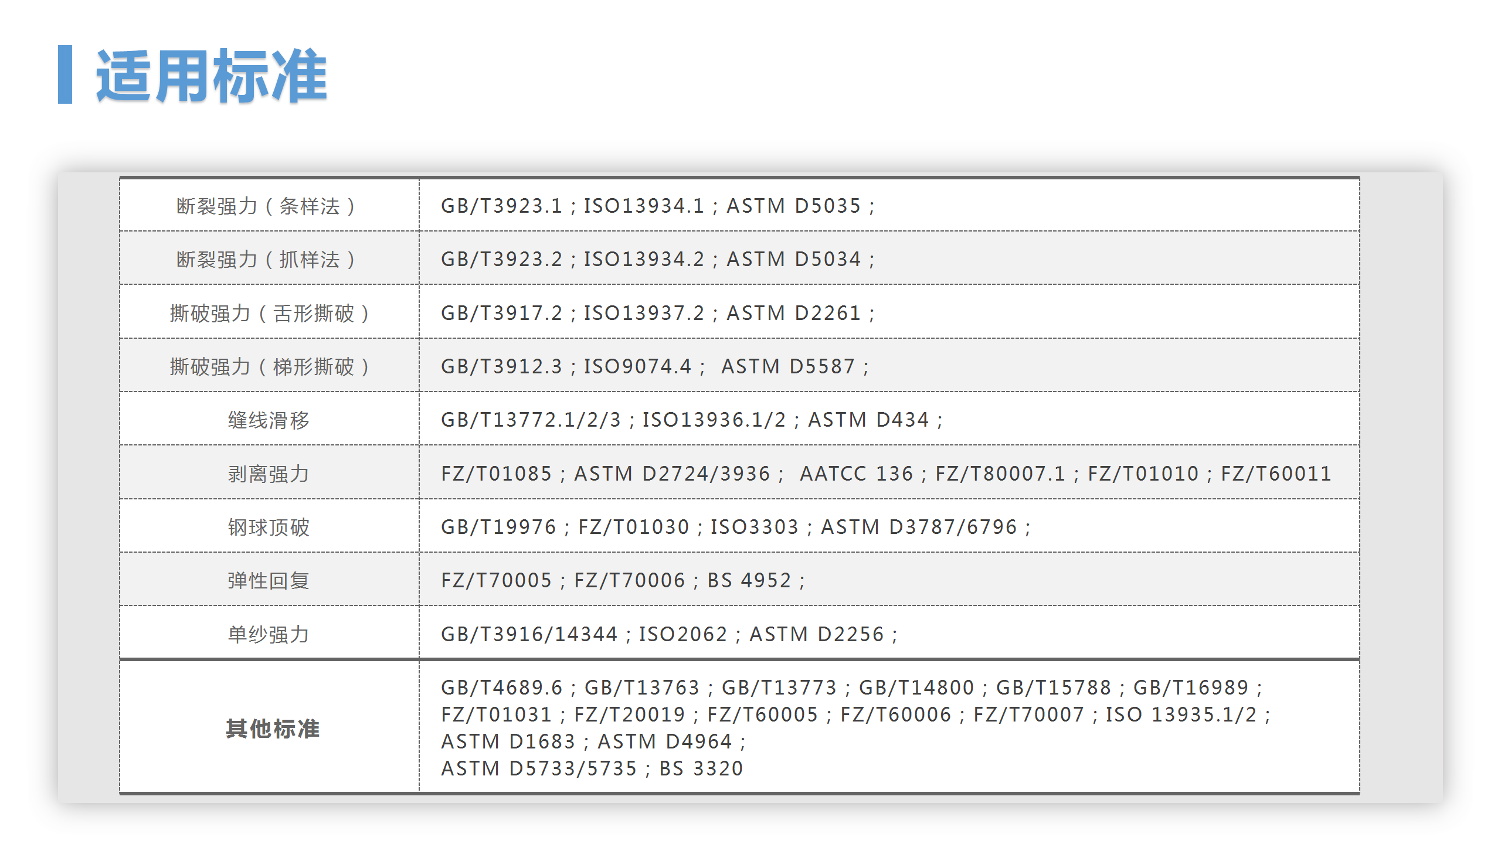Click the ASTM D5034 standards line
This screenshot has height=844, width=1501.
(x=793, y=259)
